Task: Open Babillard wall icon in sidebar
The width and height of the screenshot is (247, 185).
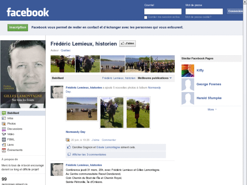Action: coord(4,113)
